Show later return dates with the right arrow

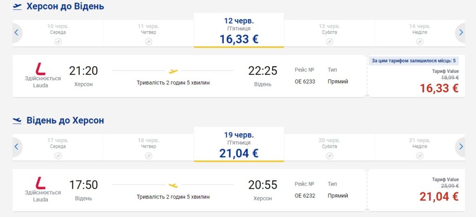click(x=461, y=147)
